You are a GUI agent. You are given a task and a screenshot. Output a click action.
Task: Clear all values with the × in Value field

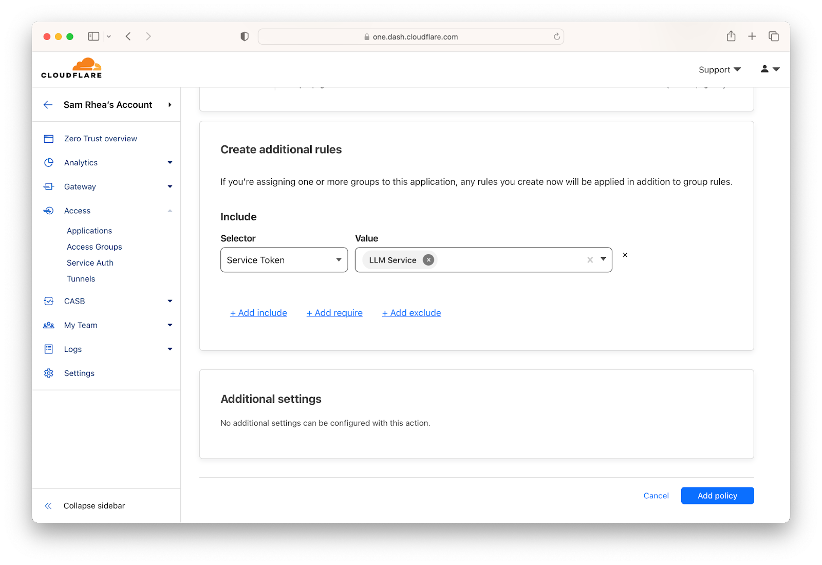(589, 260)
